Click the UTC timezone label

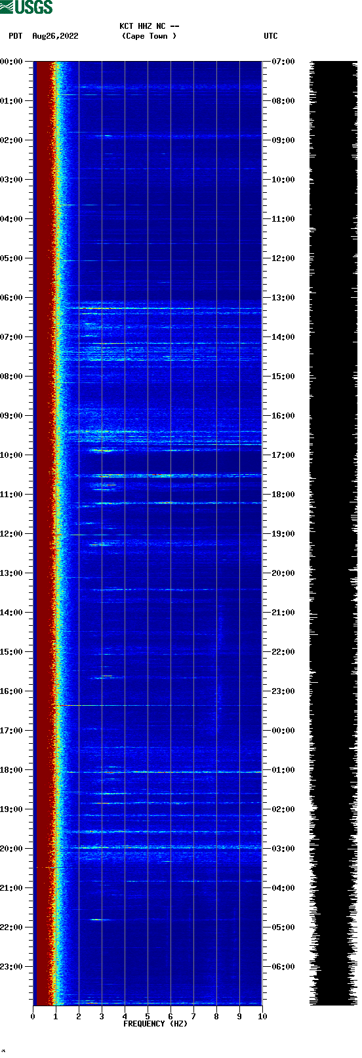pyautogui.click(x=271, y=36)
